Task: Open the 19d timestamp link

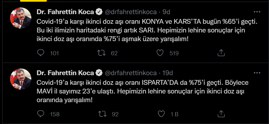Action: (168, 73)
